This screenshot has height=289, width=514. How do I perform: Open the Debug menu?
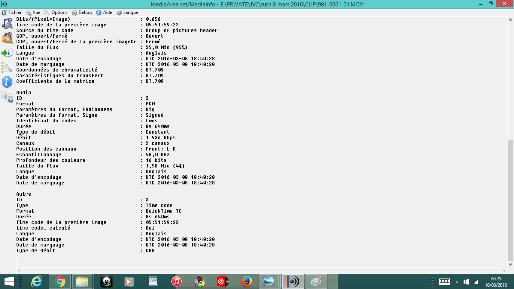point(82,12)
